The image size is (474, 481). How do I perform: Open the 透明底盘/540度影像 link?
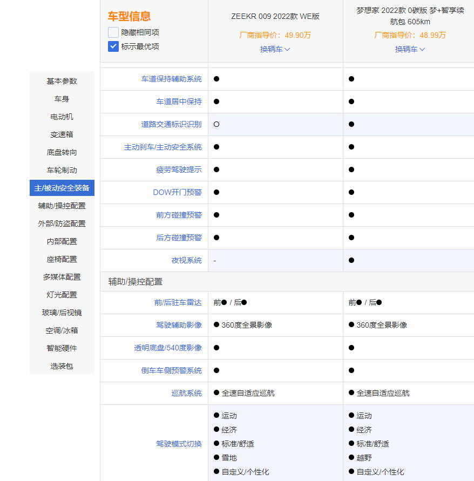168,348
